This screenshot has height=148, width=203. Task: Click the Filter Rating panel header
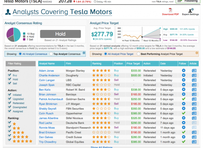click(21, 63)
